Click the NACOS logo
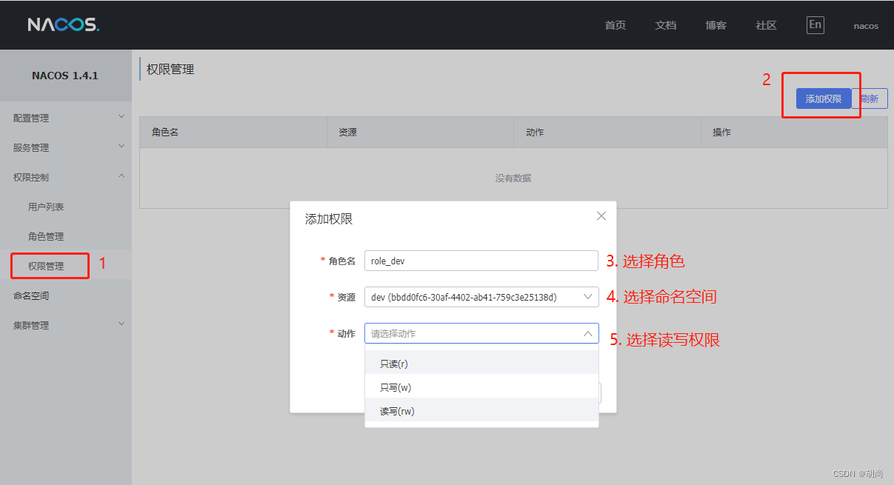This screenshot has width=894, height=485. pyautogui.click(x=63, y=24)
